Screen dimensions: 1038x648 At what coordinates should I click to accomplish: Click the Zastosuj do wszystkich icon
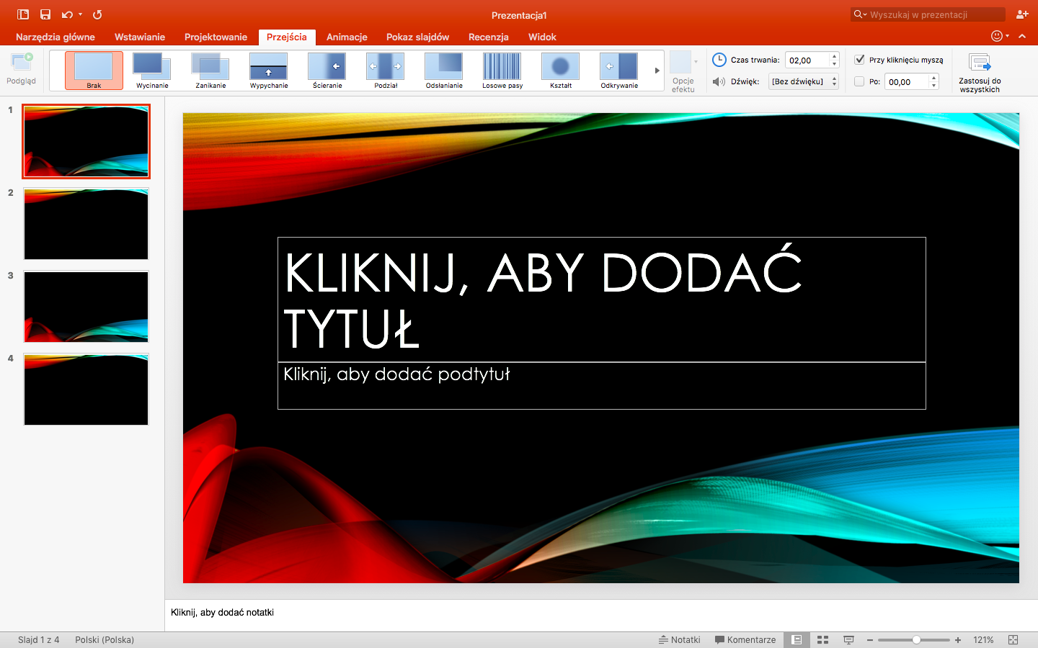(x=980, y=63)
